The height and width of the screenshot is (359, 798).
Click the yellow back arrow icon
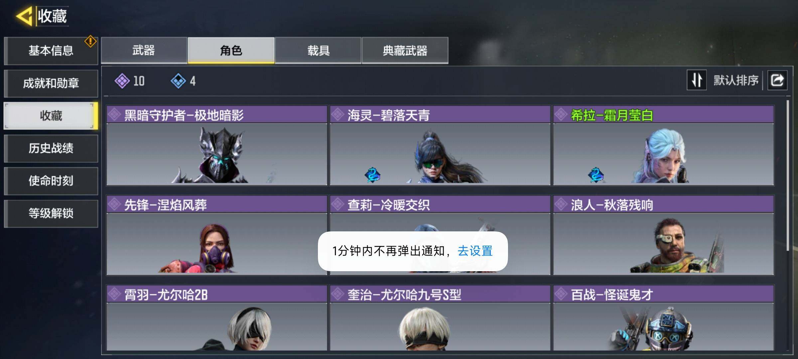tap(24, 16)
